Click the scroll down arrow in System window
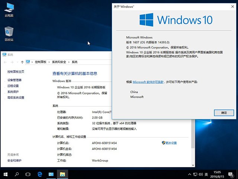This screenshot has height=179, width=238. 193,165
